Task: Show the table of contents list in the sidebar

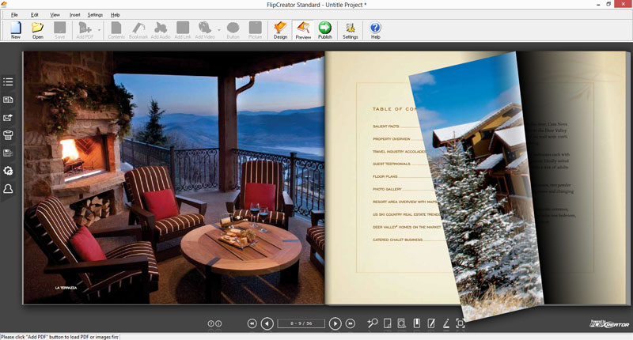Action: pyautogui.click(x=8, y=82)
